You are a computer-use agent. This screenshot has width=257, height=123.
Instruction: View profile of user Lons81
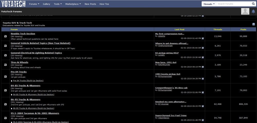[x=161, y=55]
